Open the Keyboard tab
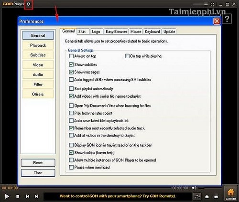The width and height of the screenshot is (239, 202). 152,32
